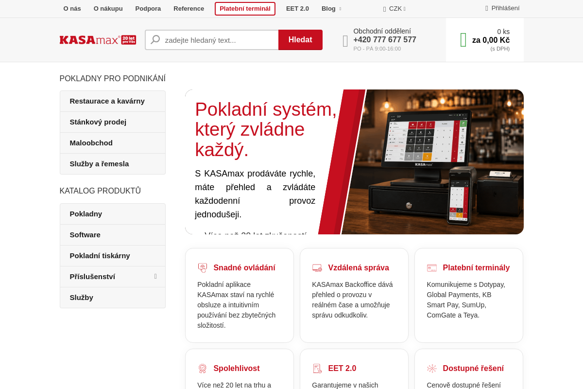This screenshot has height=389, width=583.
Task: Click the EET 2.0 card heading
Action: tap(342, 369)
